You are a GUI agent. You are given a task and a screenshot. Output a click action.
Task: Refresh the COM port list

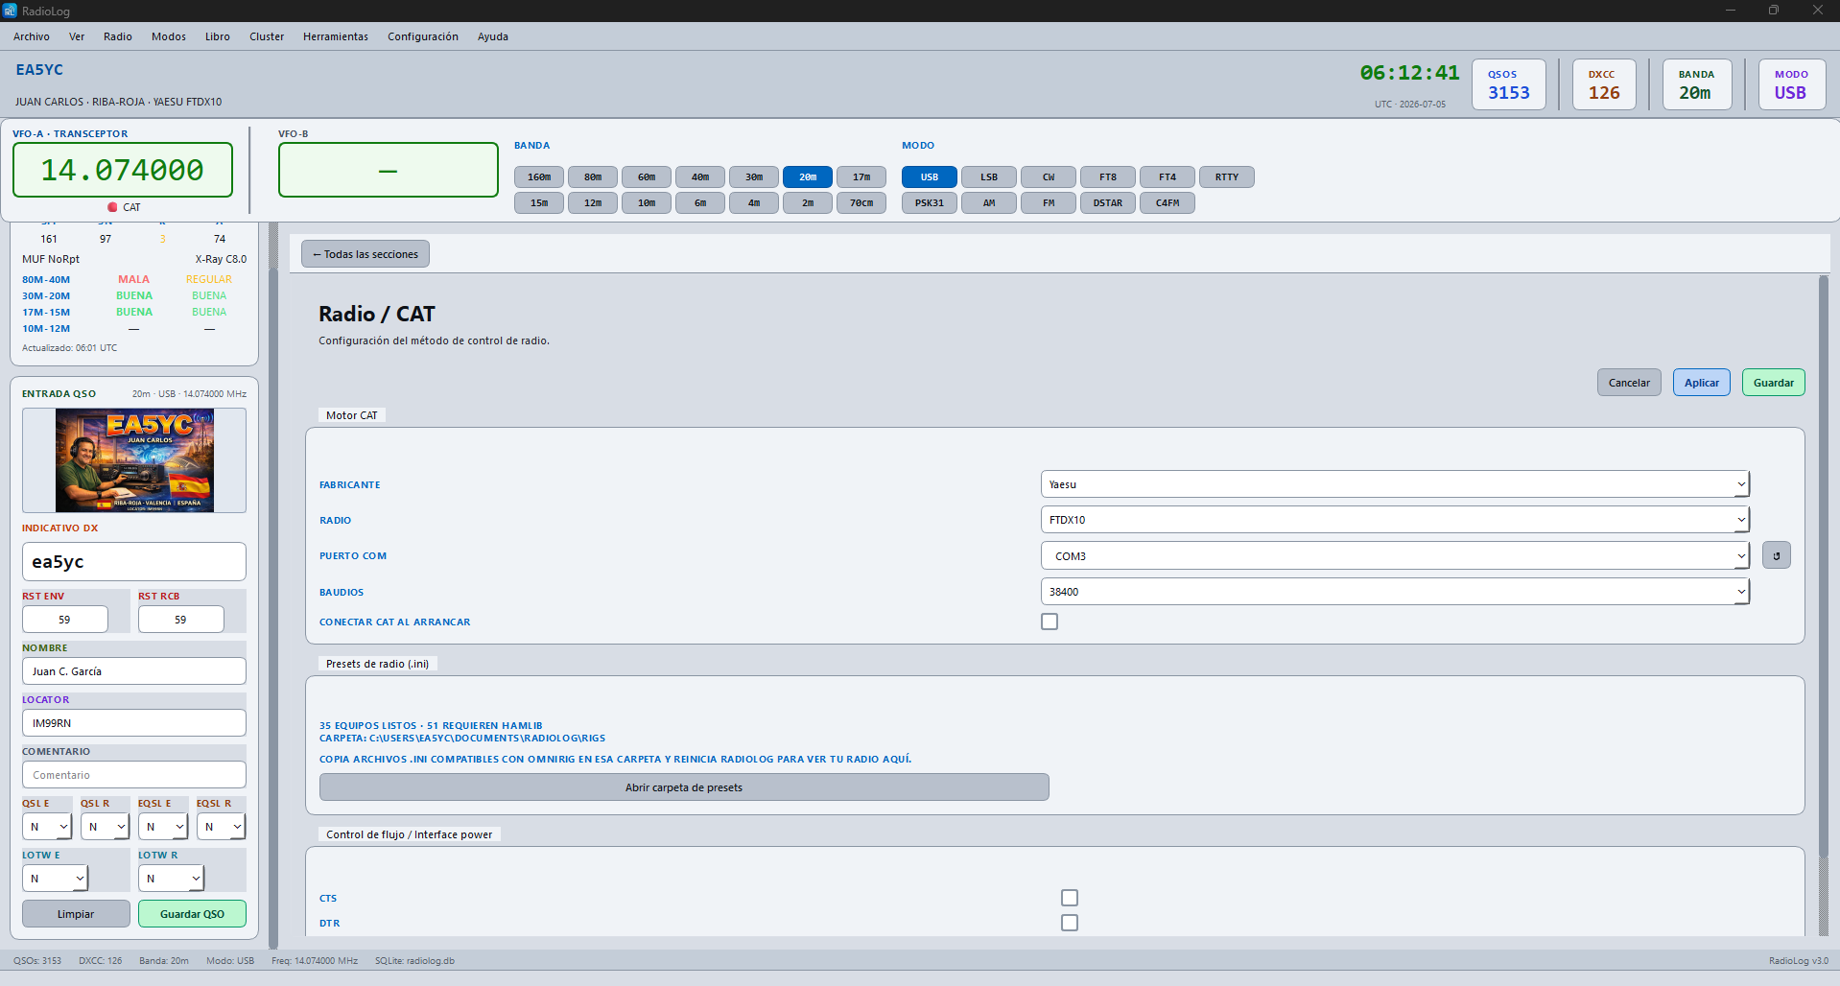(1776, 555)
